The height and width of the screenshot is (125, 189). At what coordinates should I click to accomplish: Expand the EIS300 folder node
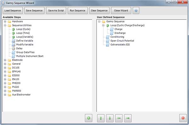[5, 75]
